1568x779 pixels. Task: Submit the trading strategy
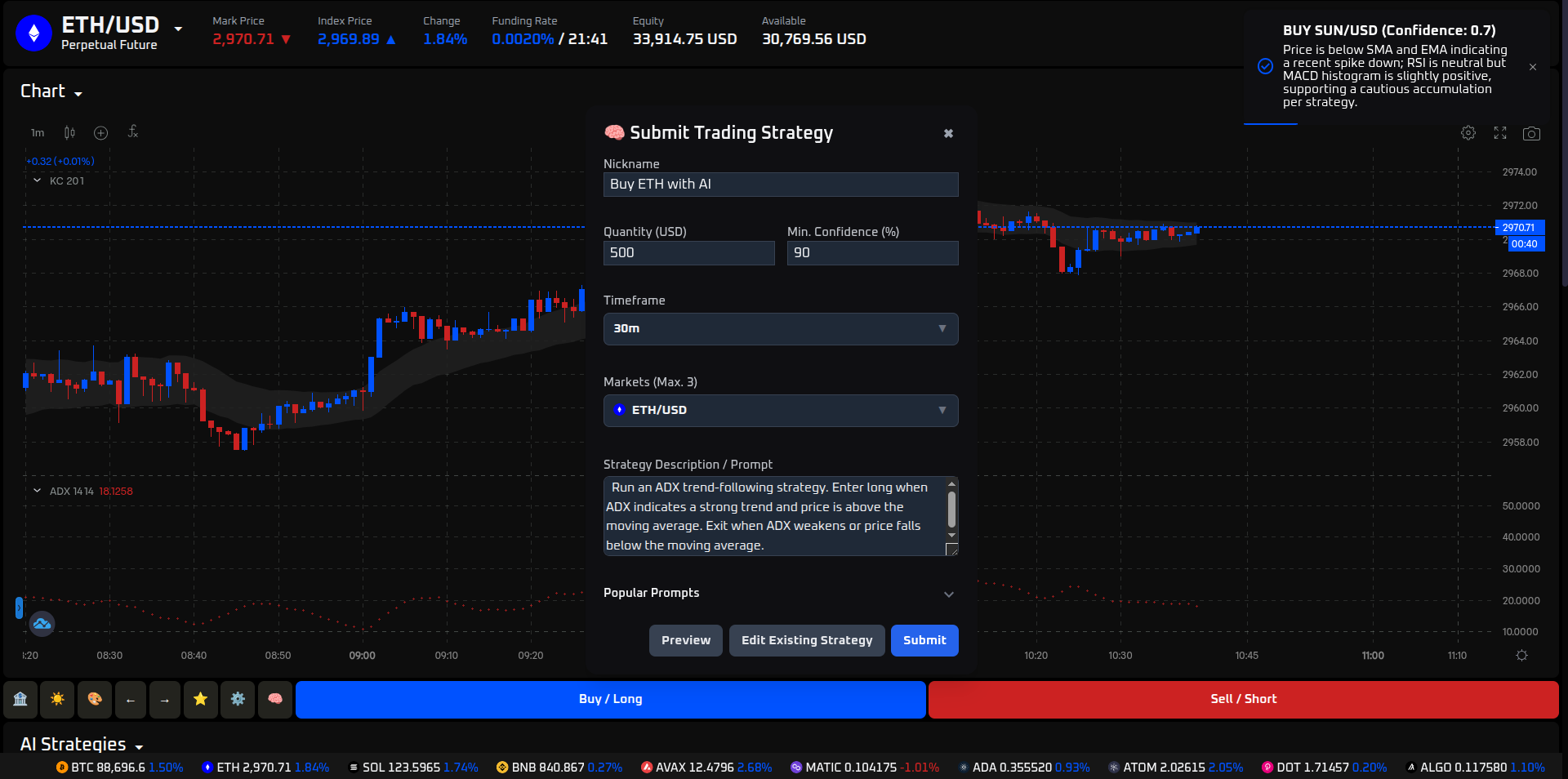pyautogui.click(x=924, y=640)
